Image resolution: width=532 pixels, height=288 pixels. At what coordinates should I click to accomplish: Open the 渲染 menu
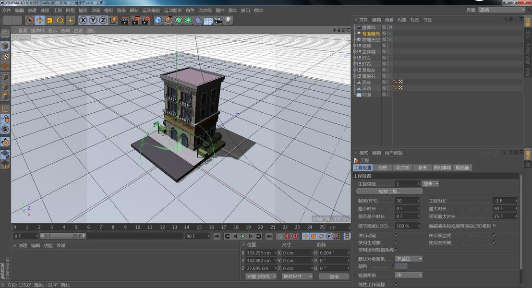coord(121,11)
